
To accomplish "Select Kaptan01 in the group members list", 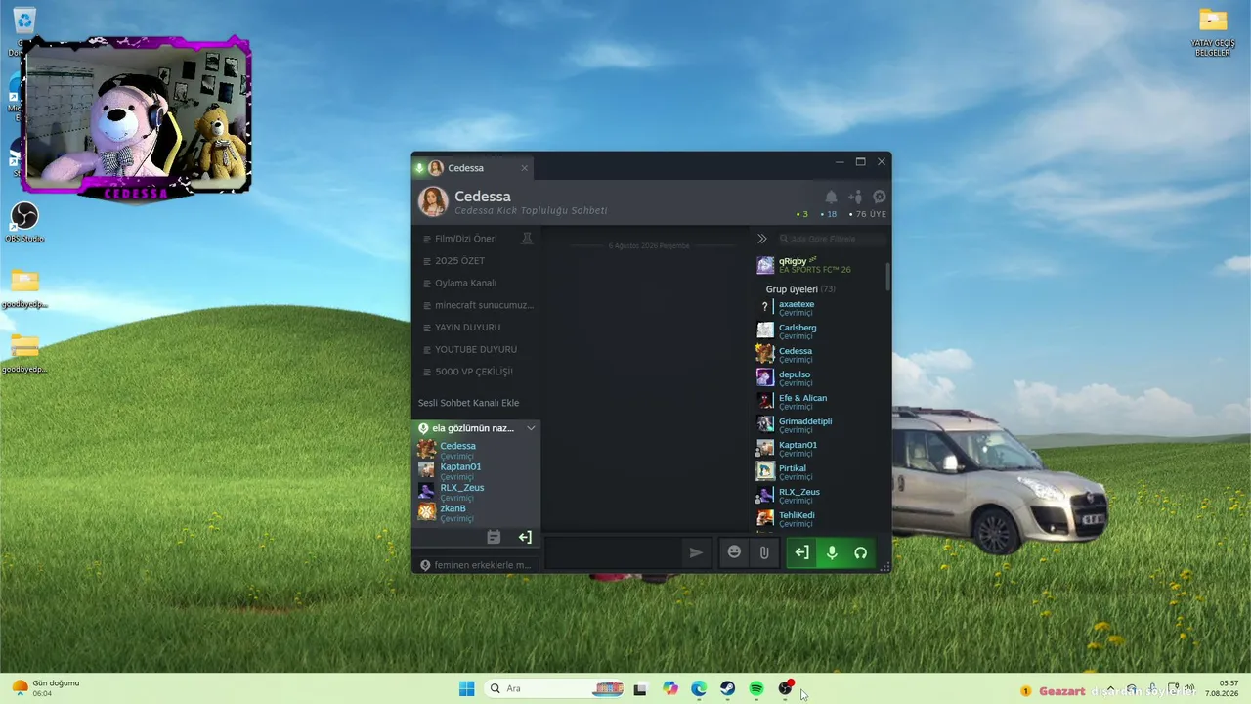I will pyautogui.click(x=820, y=449).
